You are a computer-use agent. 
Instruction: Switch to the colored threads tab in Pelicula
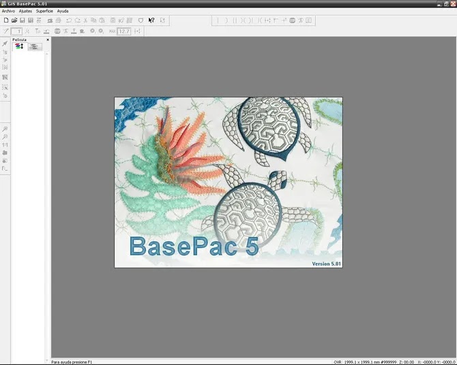click(x=20, y=46)
